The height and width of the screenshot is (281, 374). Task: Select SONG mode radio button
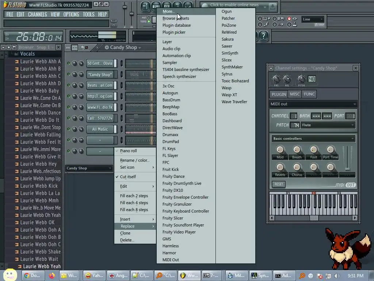point(149,22)
